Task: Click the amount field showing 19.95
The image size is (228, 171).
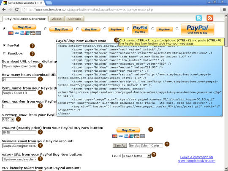Action: (x=19, y=133)
